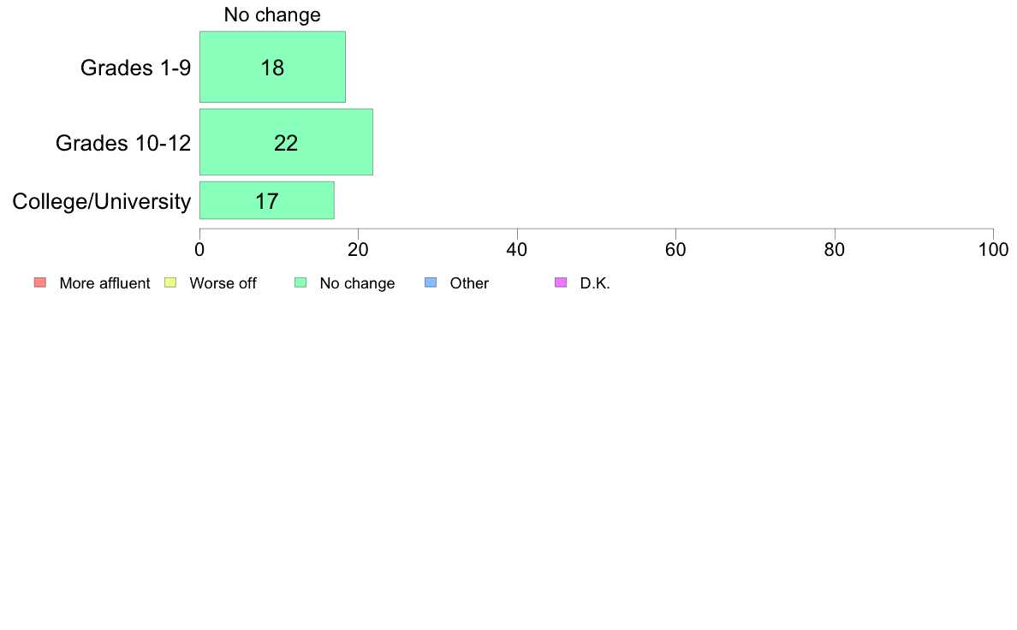
Task: Click the No change column heading
Action: point(272,15)
